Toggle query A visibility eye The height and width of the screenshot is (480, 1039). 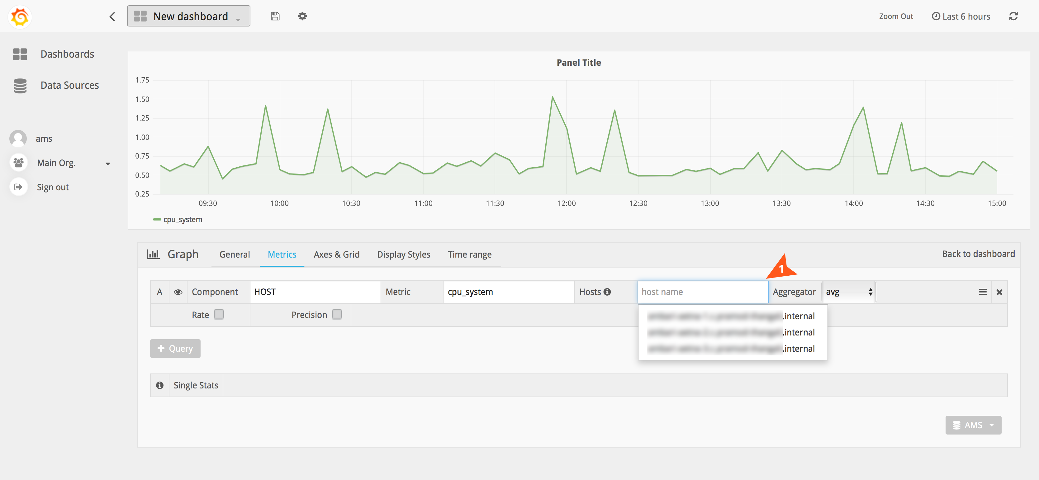[x=178, y=292]
